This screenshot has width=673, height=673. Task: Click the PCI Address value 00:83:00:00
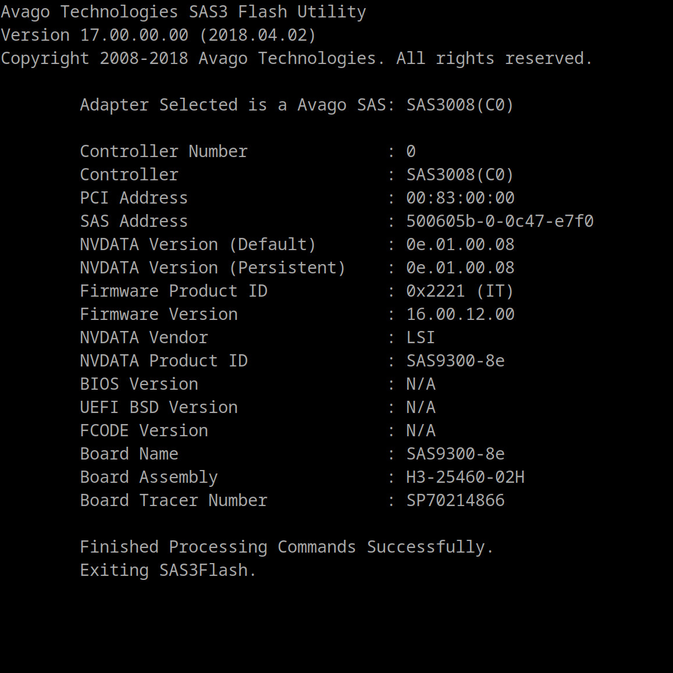[460, 198]
